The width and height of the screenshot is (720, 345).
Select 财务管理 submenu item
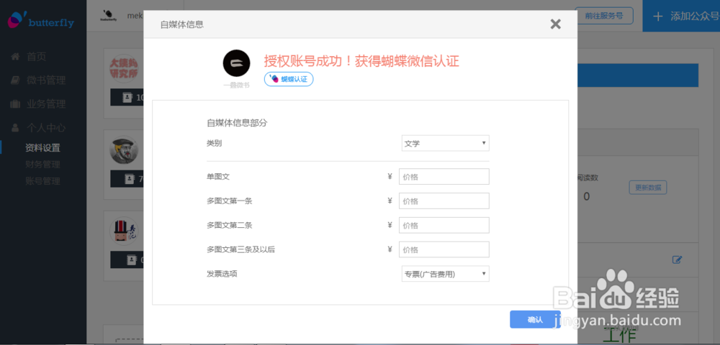click(42, 165)
